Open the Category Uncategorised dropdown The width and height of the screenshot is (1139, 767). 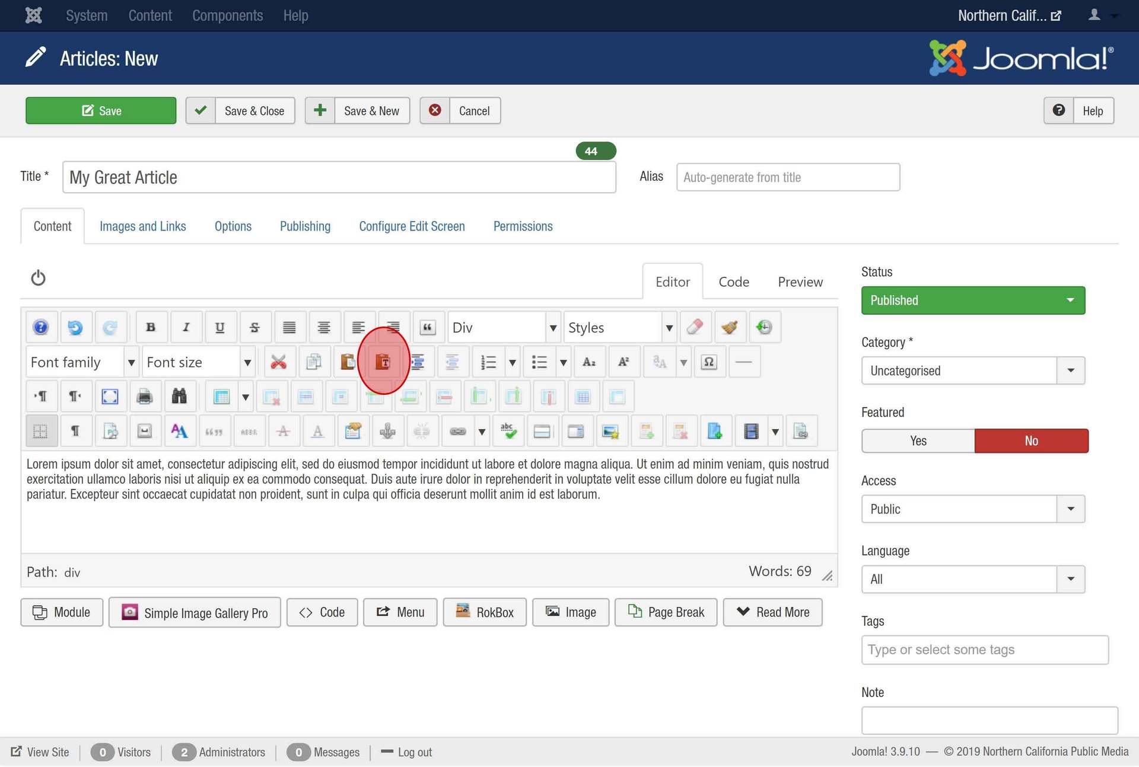[x=973, y=371]
